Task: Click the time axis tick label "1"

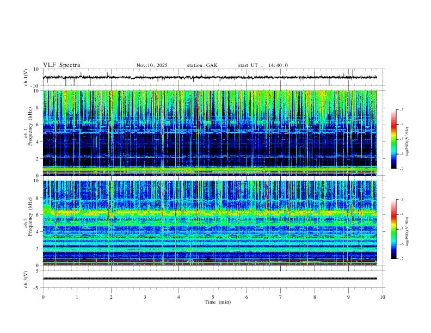Action: [77, 297]
